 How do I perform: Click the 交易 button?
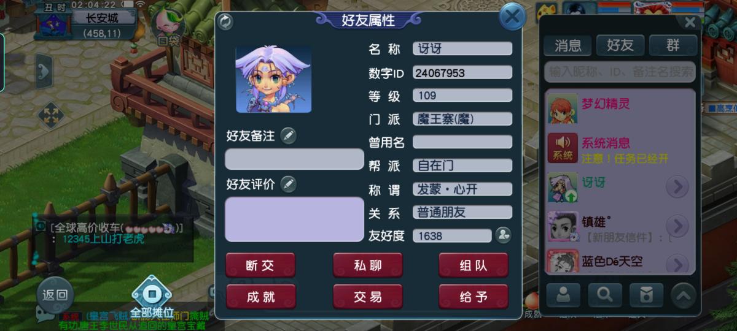[367, 297]
